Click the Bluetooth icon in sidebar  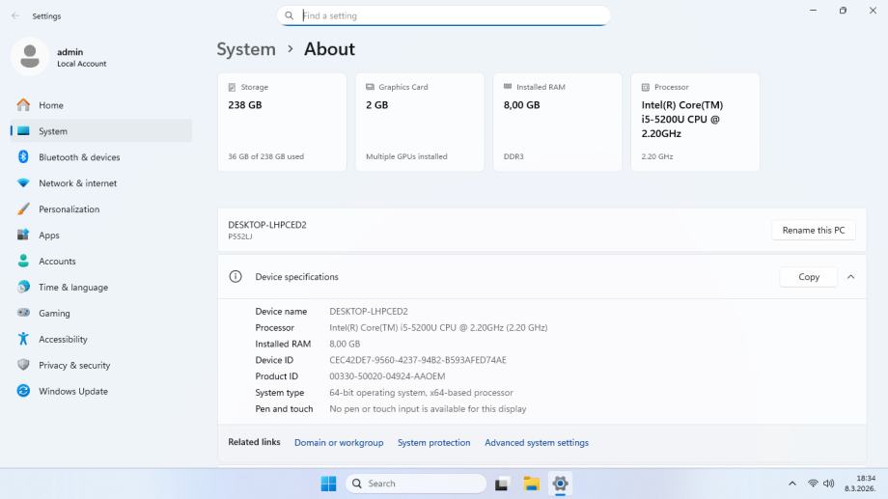(23, 157)
